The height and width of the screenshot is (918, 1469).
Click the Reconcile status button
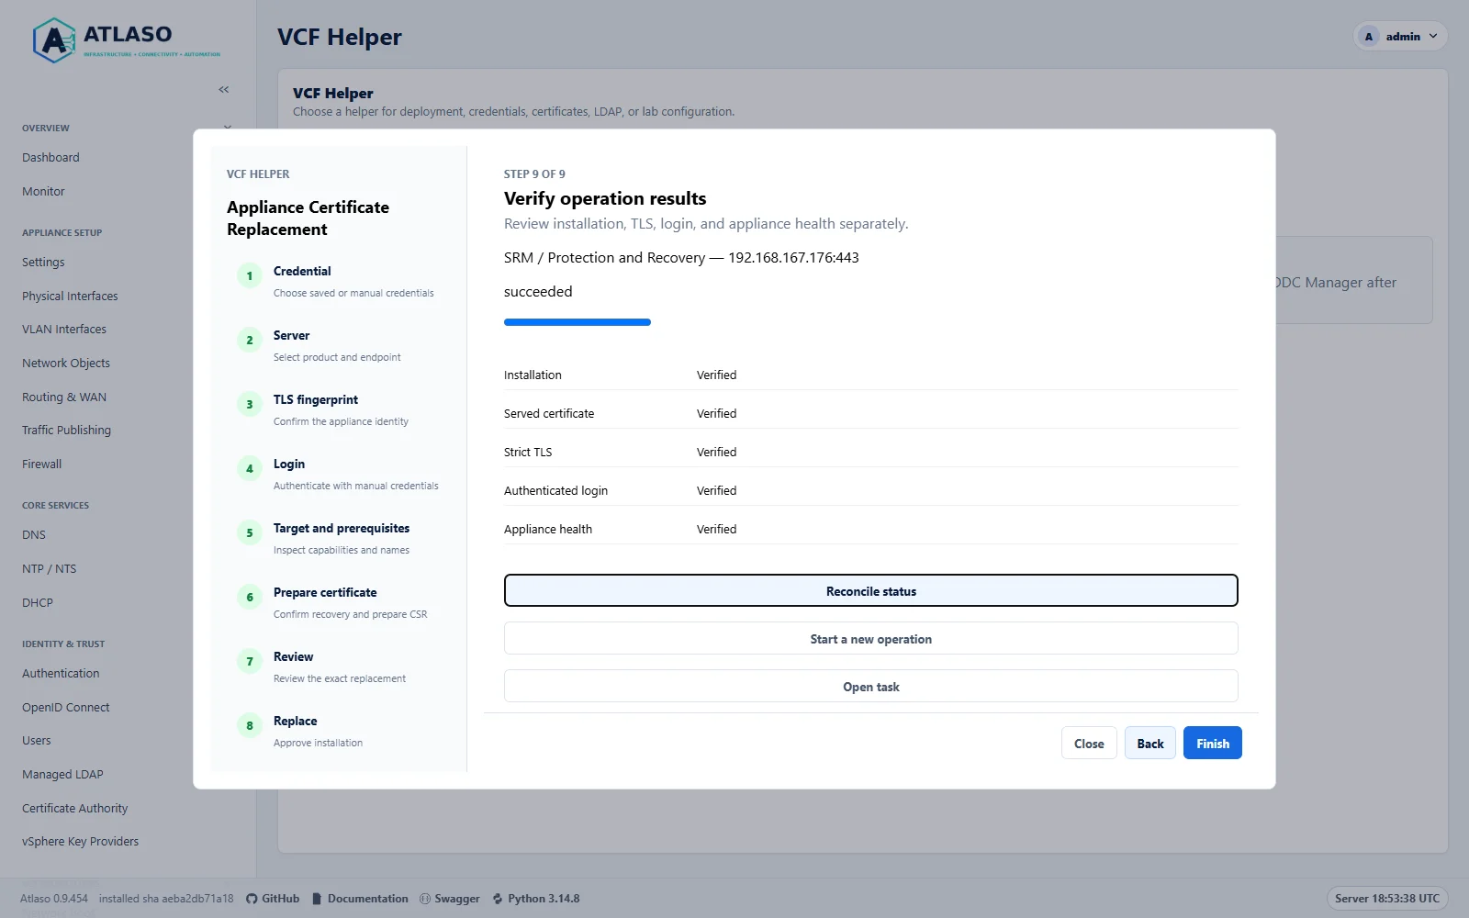(870, 590)
